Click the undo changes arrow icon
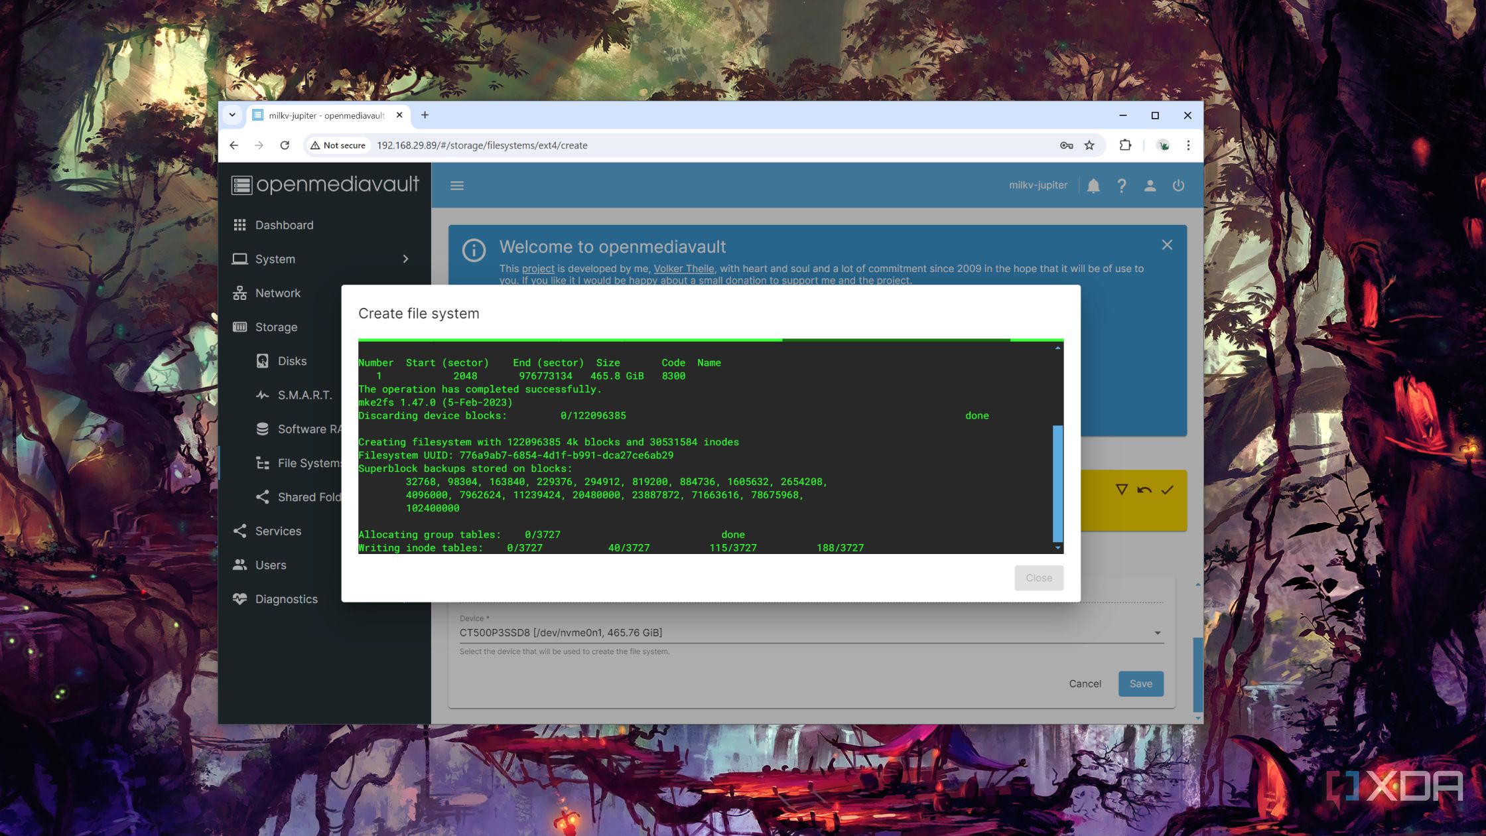The image size is (1486, 836). click(x=1144, y=490)
